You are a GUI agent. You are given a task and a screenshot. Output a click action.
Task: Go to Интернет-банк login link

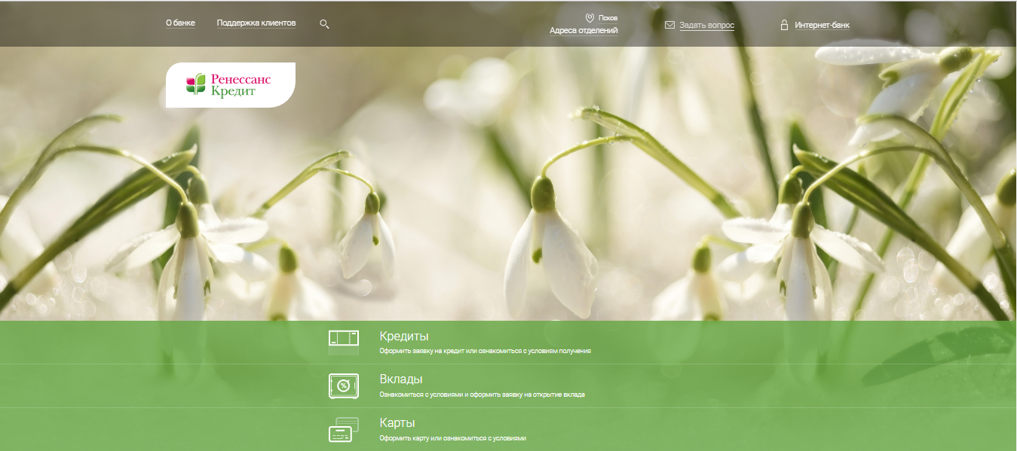(x=822, y=25)
